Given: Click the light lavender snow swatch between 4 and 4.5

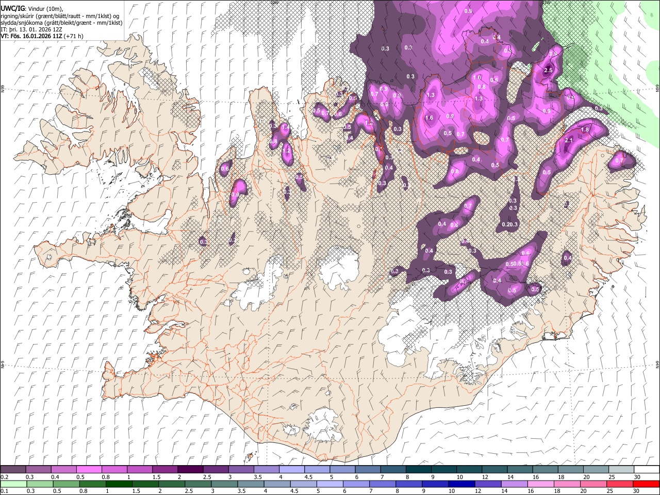Looking at the screenshot, I should coord(292,470).
